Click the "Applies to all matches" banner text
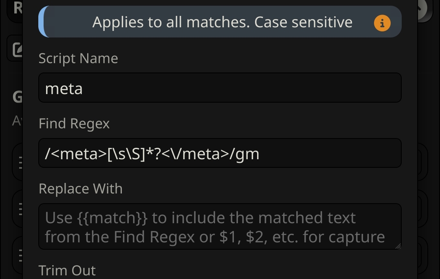 pos(222,22)
